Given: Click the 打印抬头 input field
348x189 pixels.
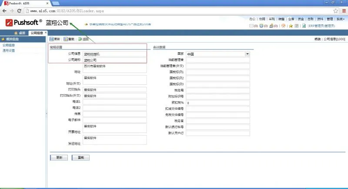Looking at the screenshot, I should point(114,90).
